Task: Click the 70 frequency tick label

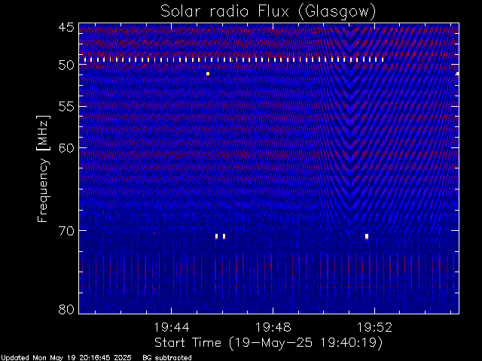Action: tap(66, 231)
